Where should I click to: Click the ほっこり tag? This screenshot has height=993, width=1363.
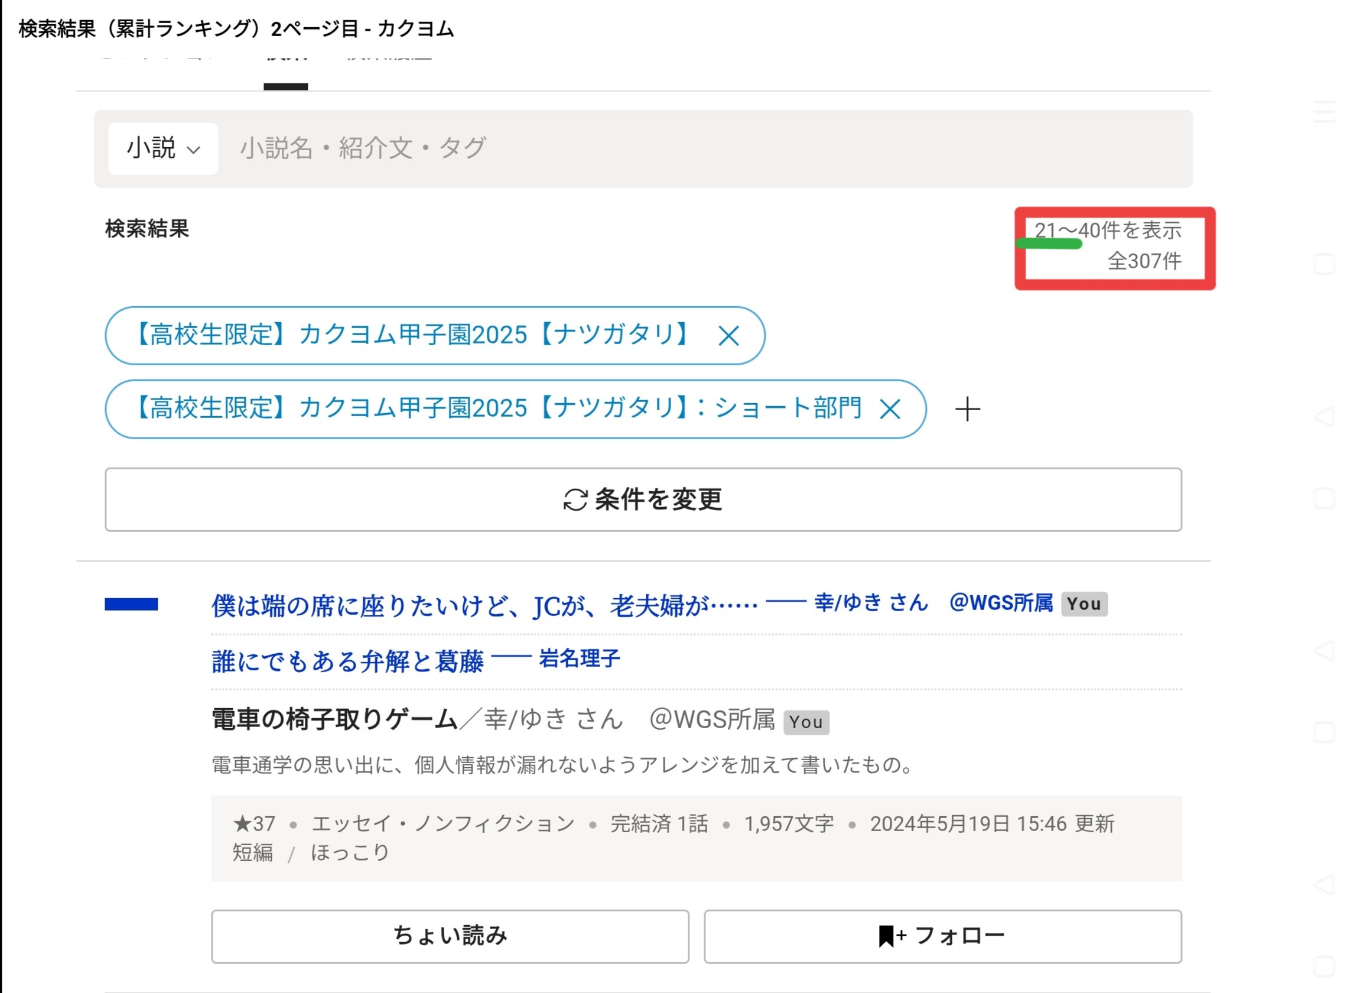[x=350, y=852]
